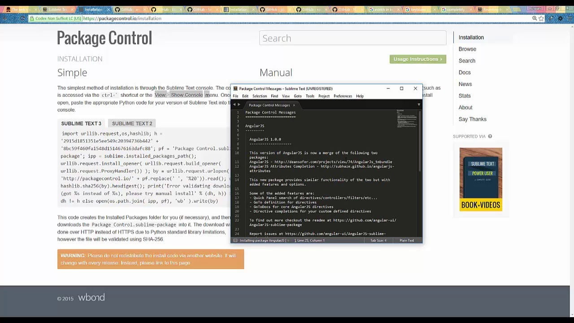
Task: Click the Package Control search field
Action: (353, 38)
